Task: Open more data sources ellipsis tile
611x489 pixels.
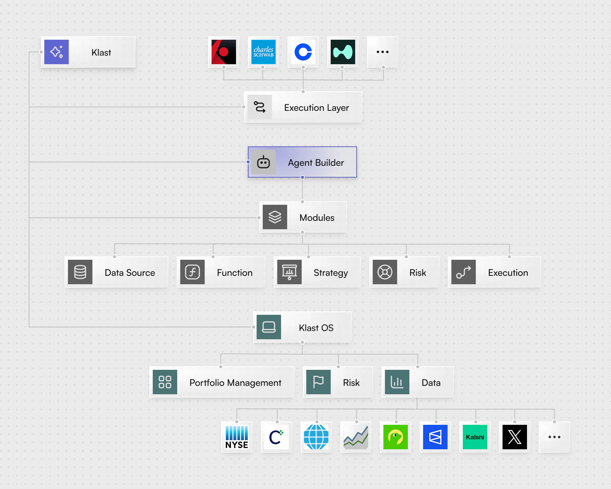Action: (554, 437)
